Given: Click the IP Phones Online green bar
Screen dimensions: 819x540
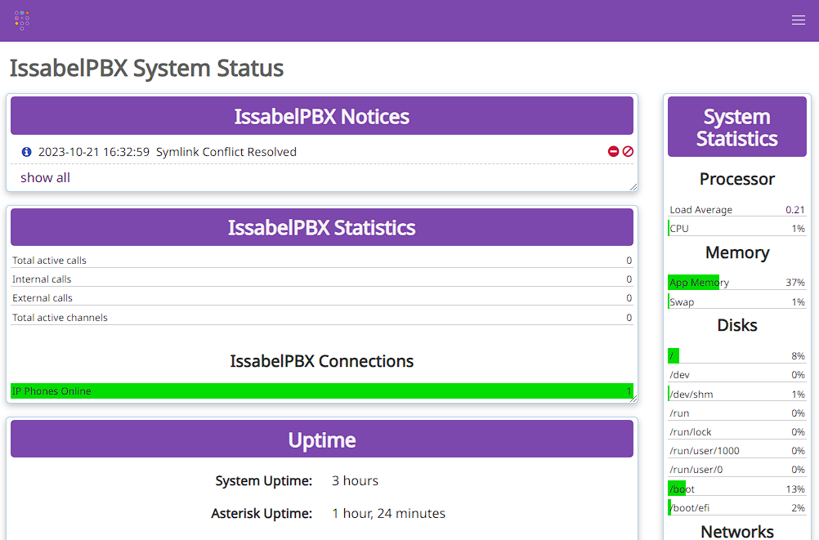Looking at the screenshot, I should 322,391.
